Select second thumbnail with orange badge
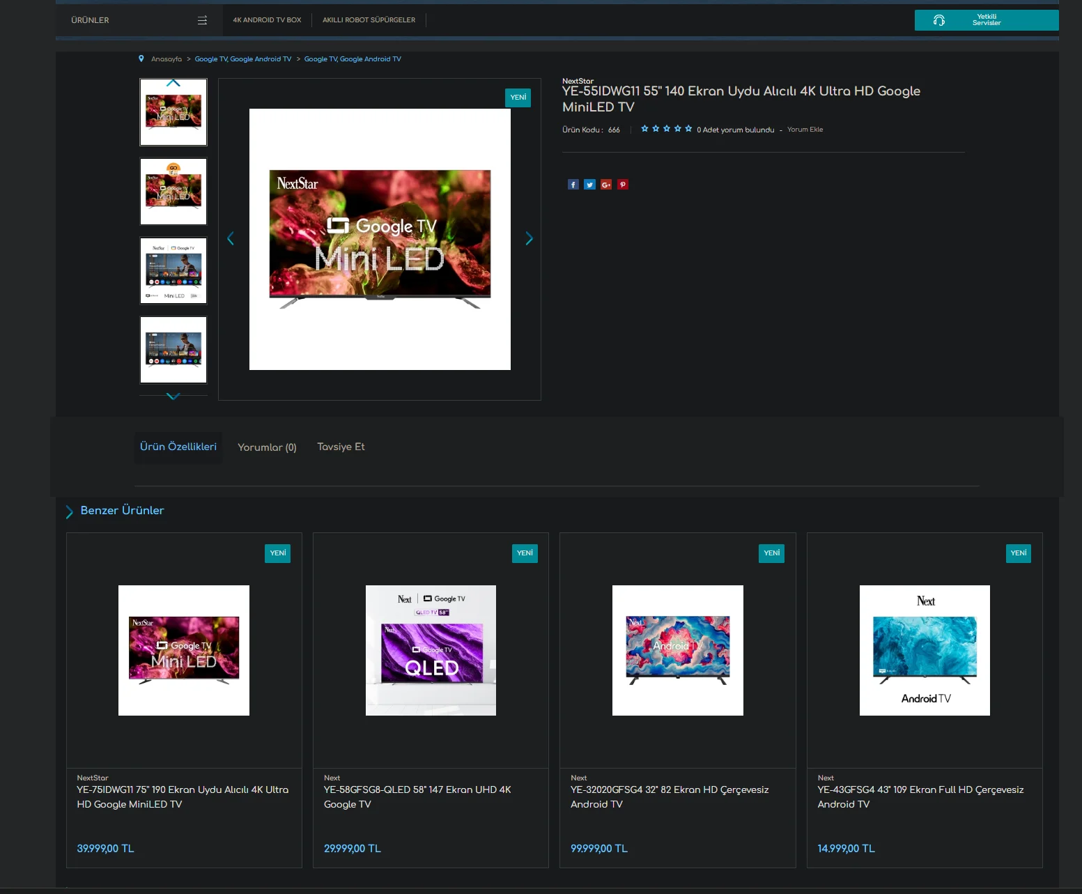 tap(173, 192)
